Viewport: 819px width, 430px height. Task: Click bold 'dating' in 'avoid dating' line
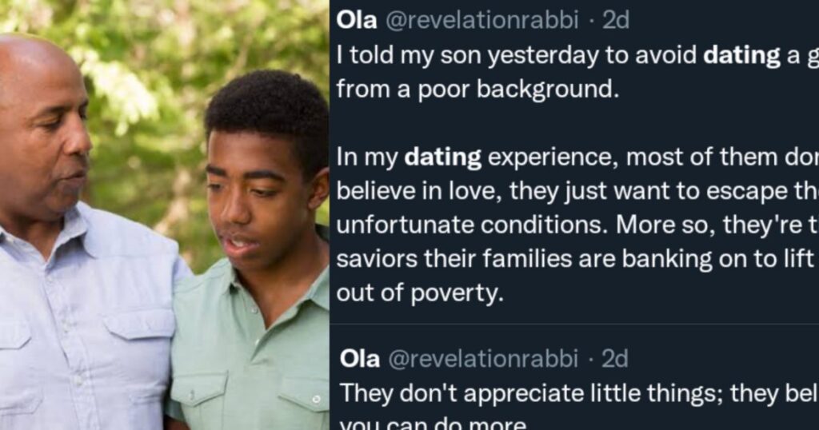(741, 55)
